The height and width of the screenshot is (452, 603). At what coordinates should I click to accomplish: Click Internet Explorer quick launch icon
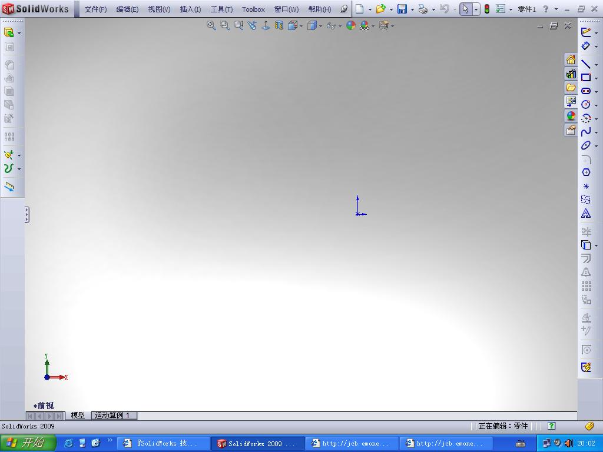point(68,443)
